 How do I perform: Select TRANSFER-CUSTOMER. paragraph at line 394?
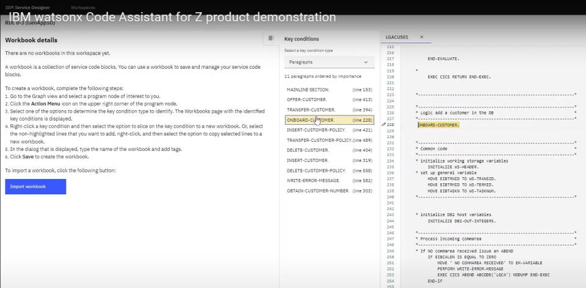click(329, 110)
